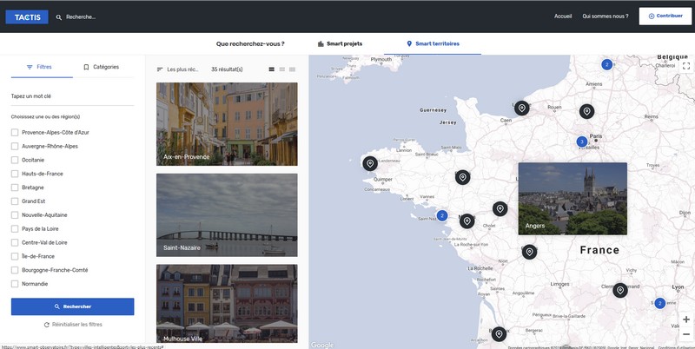Image resolution: width=695 pixels, height=349 pixels.
Task: Check the Centre-Val de Loire region
Action: [15, 243]
